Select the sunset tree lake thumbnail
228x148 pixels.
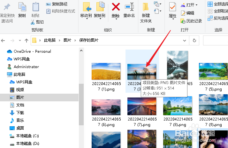(142, 72)
